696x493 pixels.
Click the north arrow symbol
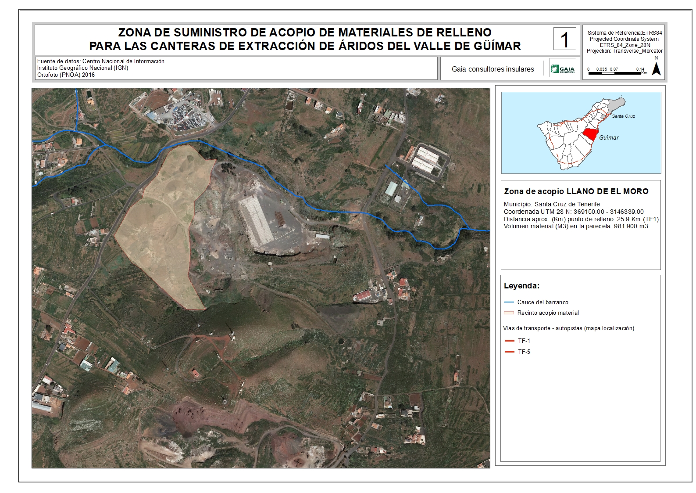tap(656, 69)
